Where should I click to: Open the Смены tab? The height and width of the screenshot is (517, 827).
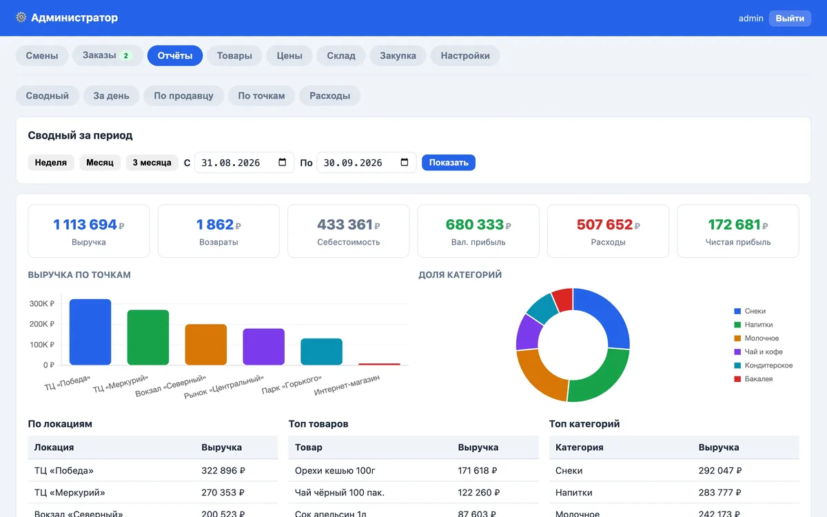[42, 56]
